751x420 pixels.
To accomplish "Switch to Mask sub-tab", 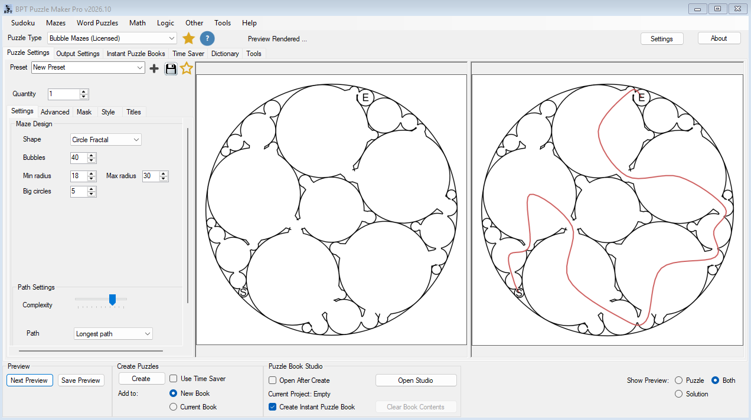I will pos(84,112).
